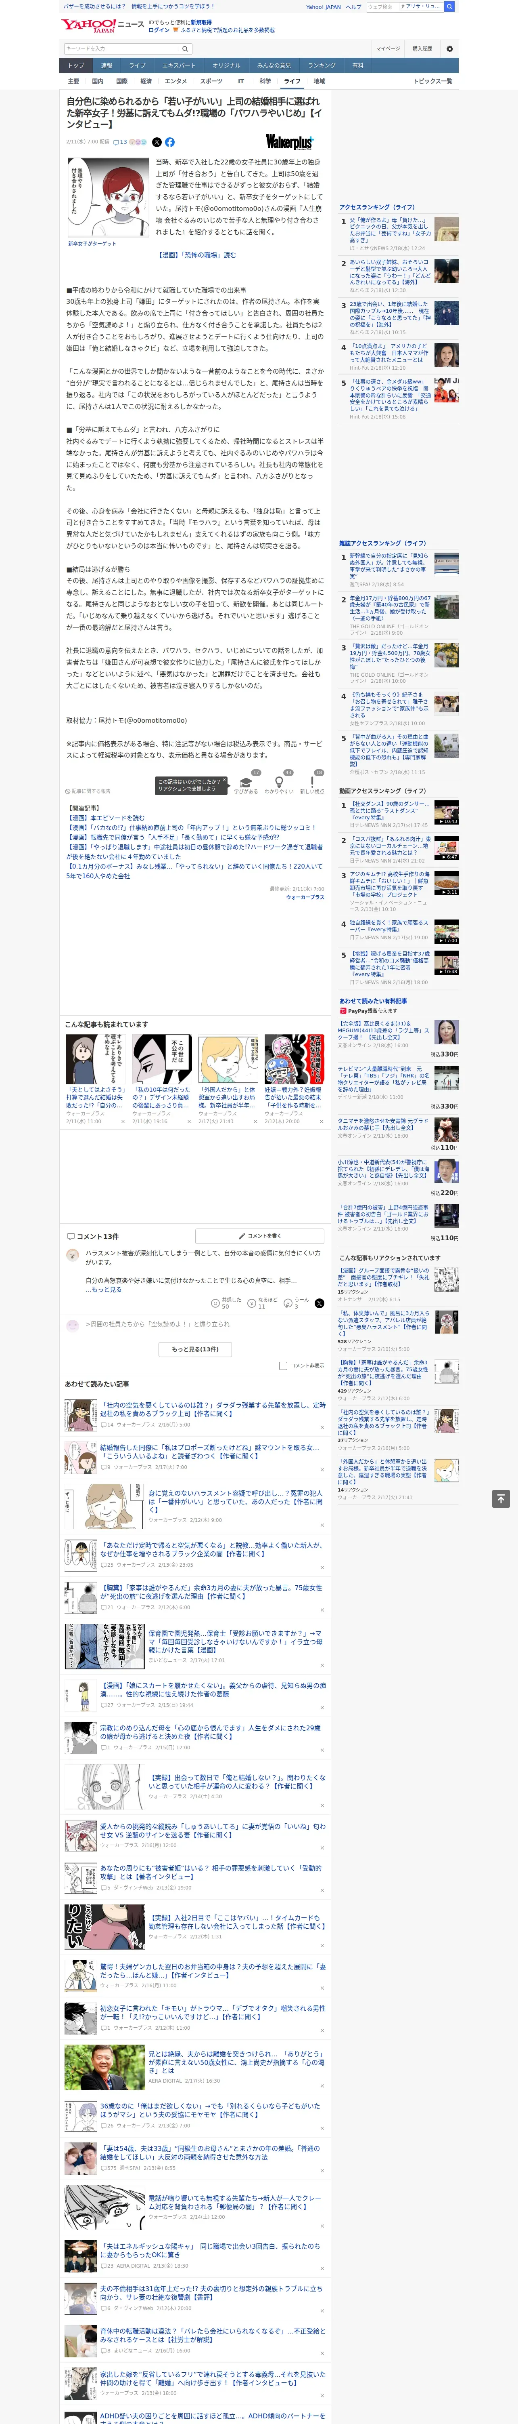518x2424 pixels.
Task: Click the わかりやすい lightbulb reaction
Action: 279,783
